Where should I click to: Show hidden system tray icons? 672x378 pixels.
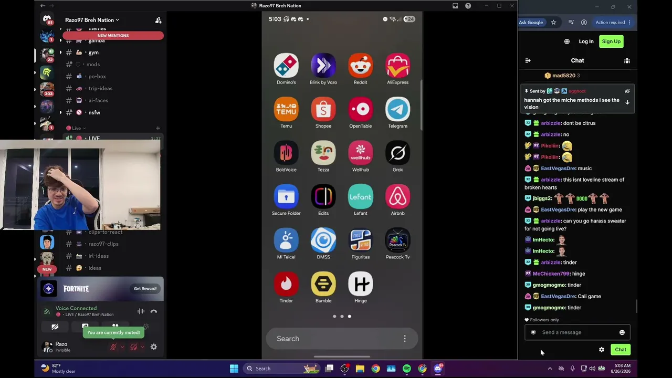point(550,369)
